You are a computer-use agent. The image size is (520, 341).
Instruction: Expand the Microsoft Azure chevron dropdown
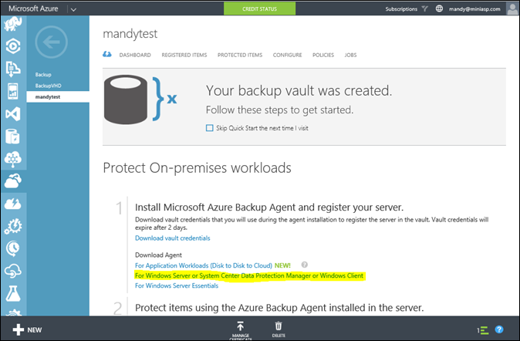coord(73,9)
